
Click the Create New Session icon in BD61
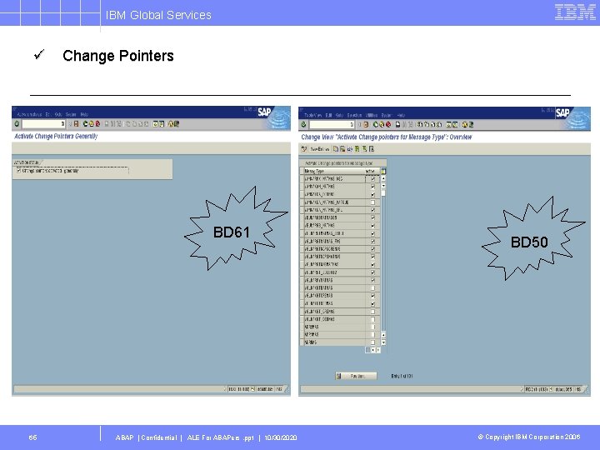click(155, 123)
